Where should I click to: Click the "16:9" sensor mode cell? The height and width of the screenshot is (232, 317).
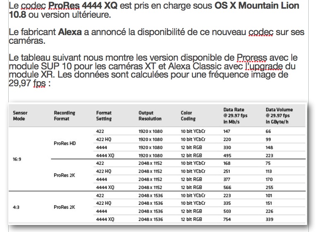(17, 159)
